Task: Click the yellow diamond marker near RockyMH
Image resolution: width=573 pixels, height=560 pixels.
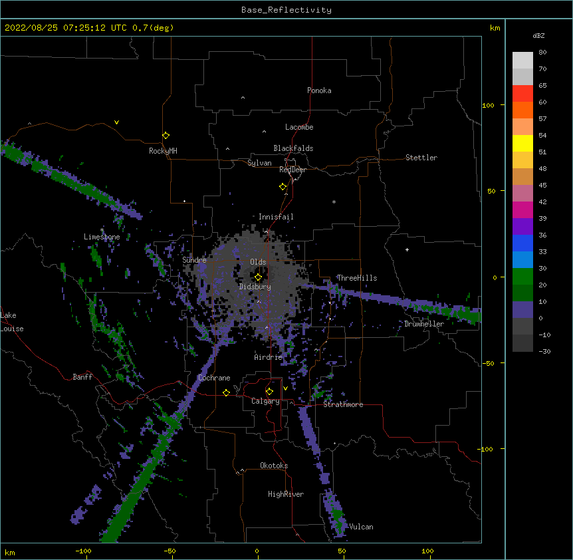Action: click(166, 136)
